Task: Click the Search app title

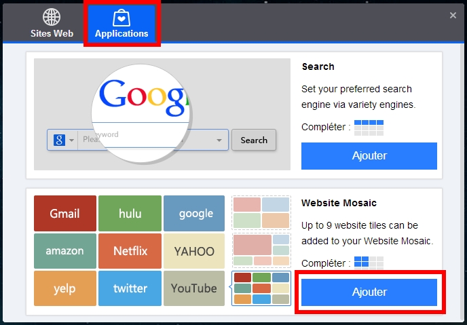Action: click(x=318, y=66)
